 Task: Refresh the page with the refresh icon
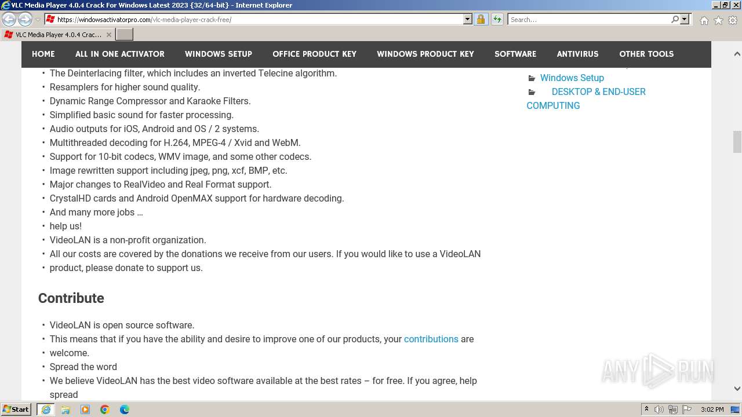click(x=497, y=19)
